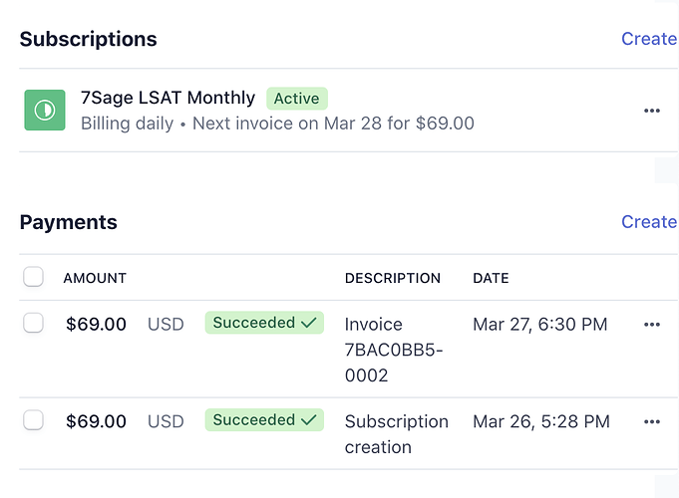The image size is (679, 498).
Task: Click Create link in Payments section
Action: (x=649, y=221)
